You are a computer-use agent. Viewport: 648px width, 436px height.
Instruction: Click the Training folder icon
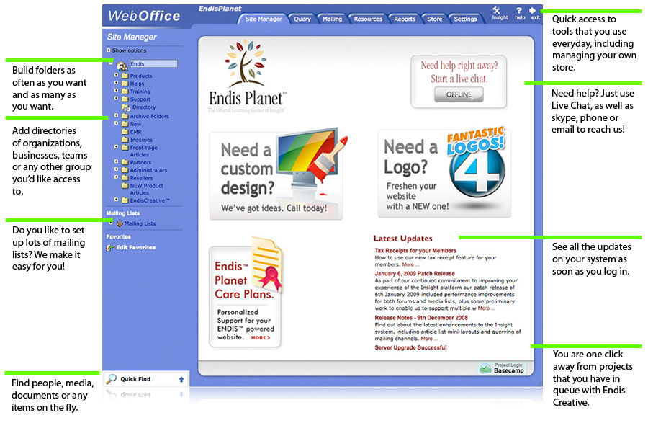(125, 91)
